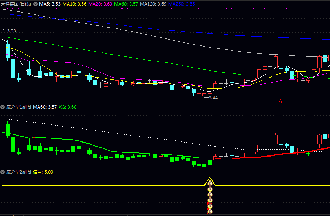This screenshot has height=216, width=330.
Task: Select the MA60: 3.57 label in main chart
Action: coord(126,4)
